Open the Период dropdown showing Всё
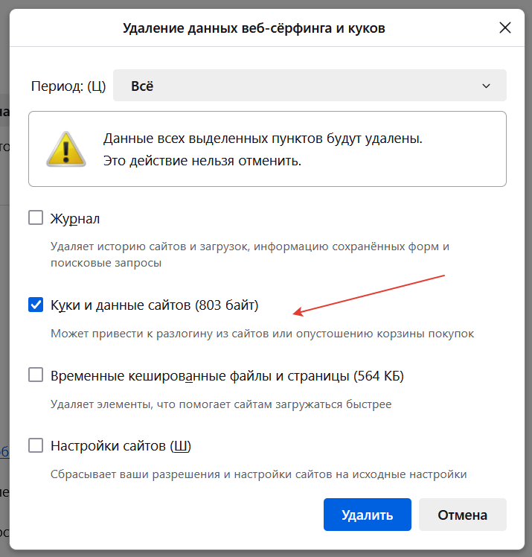 310,86
